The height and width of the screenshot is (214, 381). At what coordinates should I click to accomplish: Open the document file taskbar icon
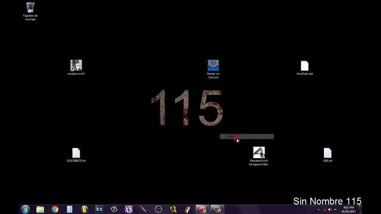70,209
